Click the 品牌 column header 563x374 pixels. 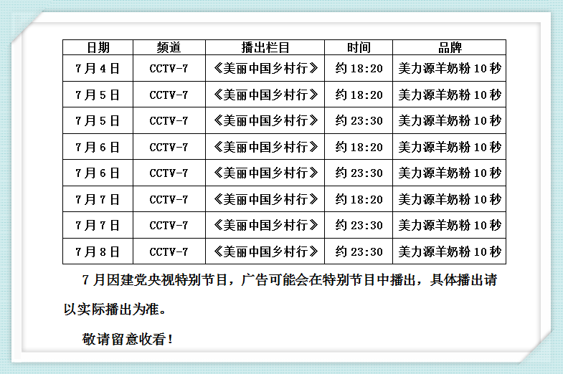pyautogui.click(x=450, y=48)
